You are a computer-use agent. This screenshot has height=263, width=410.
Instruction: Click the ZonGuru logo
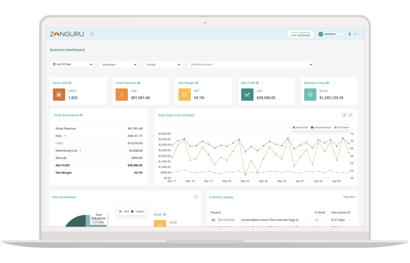pyautogui.click(x=67, y=34)
